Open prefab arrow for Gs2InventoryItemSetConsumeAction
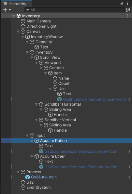The width and height of the screenshot is (132, 194). [x=129, y=99]
